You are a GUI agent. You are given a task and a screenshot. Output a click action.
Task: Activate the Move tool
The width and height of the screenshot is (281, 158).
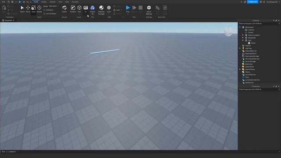click(x=28, y=9)
